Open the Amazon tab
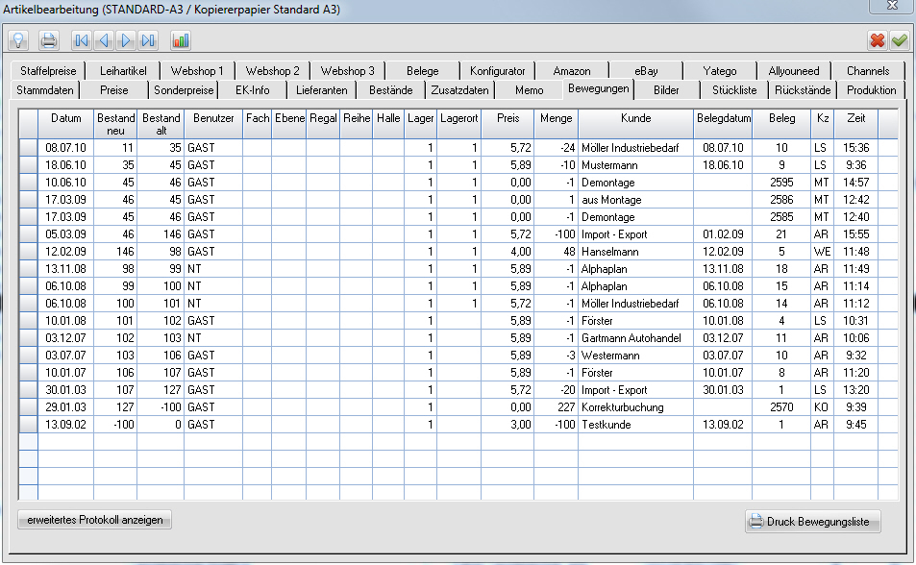 point(571,71)
